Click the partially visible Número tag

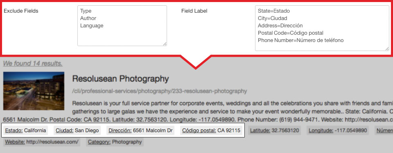384,130
